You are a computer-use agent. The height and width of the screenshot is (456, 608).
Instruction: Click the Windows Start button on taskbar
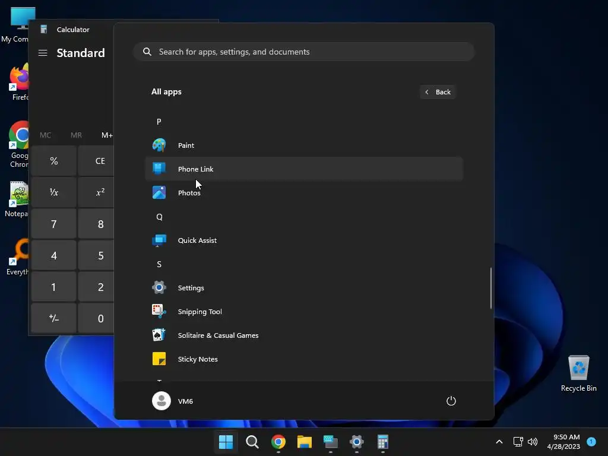pyautogui.click(x=226, y=442)
